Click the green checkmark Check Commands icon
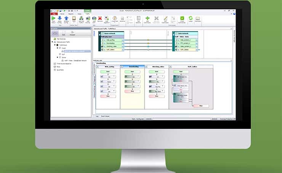 tap(182, 18)
